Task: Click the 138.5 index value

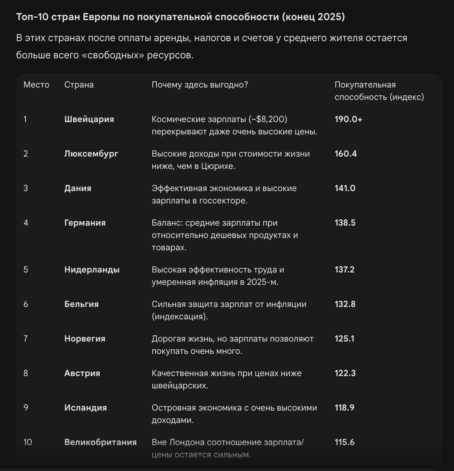Action: tap(345, 223)
